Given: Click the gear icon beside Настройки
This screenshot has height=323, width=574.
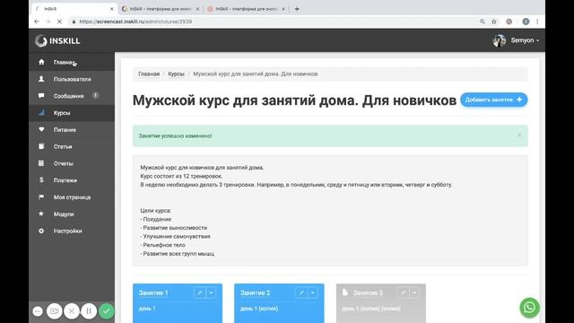Looking at the screenshot, I should 41,231.
